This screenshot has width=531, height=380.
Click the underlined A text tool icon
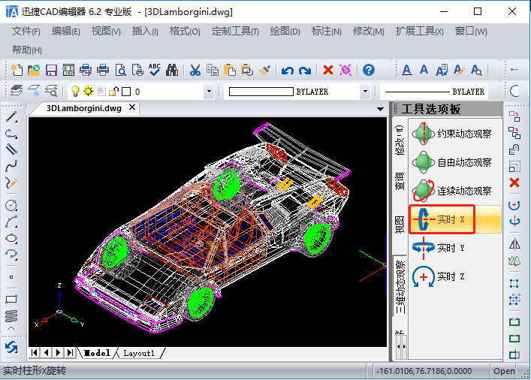407,70
